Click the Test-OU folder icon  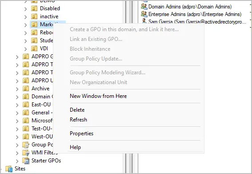(26, 129)
